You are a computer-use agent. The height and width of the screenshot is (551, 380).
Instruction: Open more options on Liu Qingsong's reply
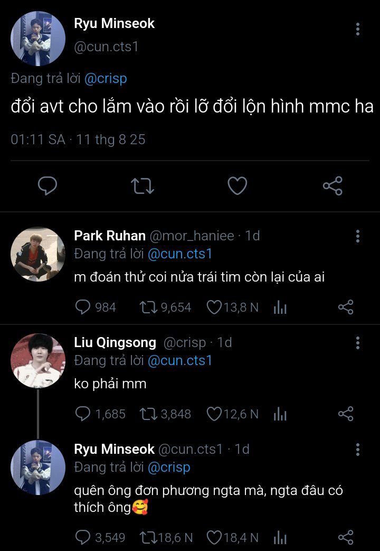[x=358, y=343]
